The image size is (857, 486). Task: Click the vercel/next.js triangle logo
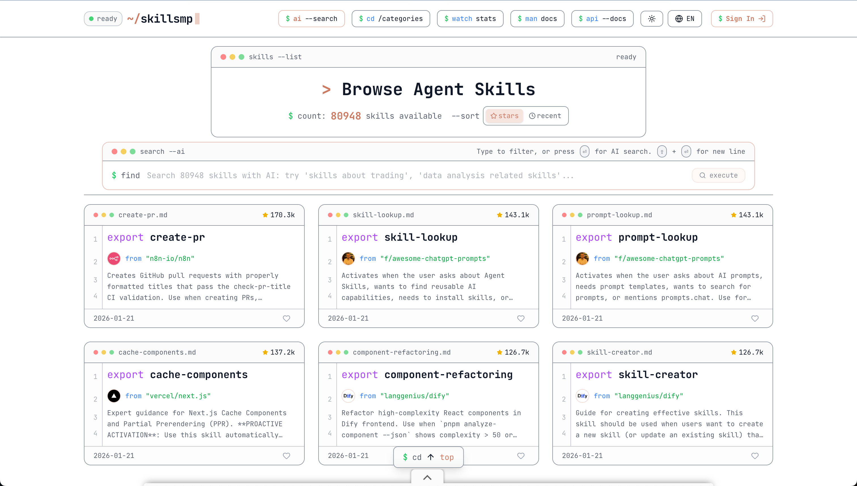pyautogui.click(x=114, y=396)
